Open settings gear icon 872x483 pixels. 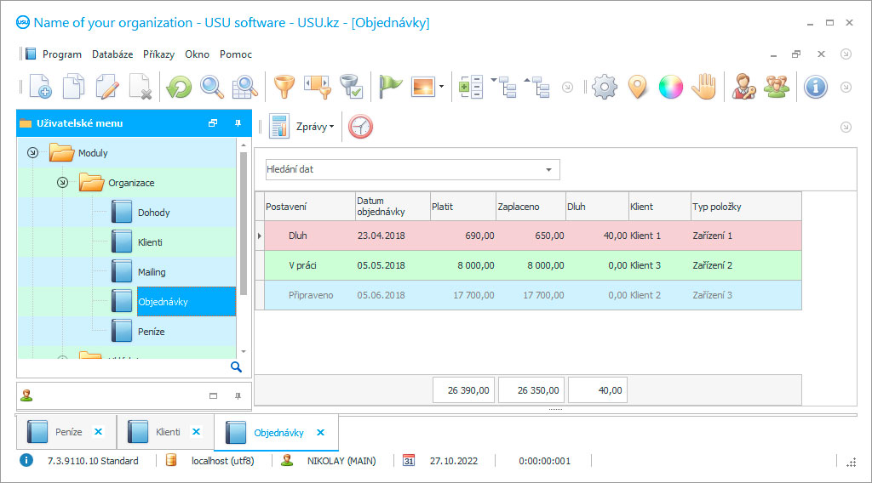click(x=605, y=87)
